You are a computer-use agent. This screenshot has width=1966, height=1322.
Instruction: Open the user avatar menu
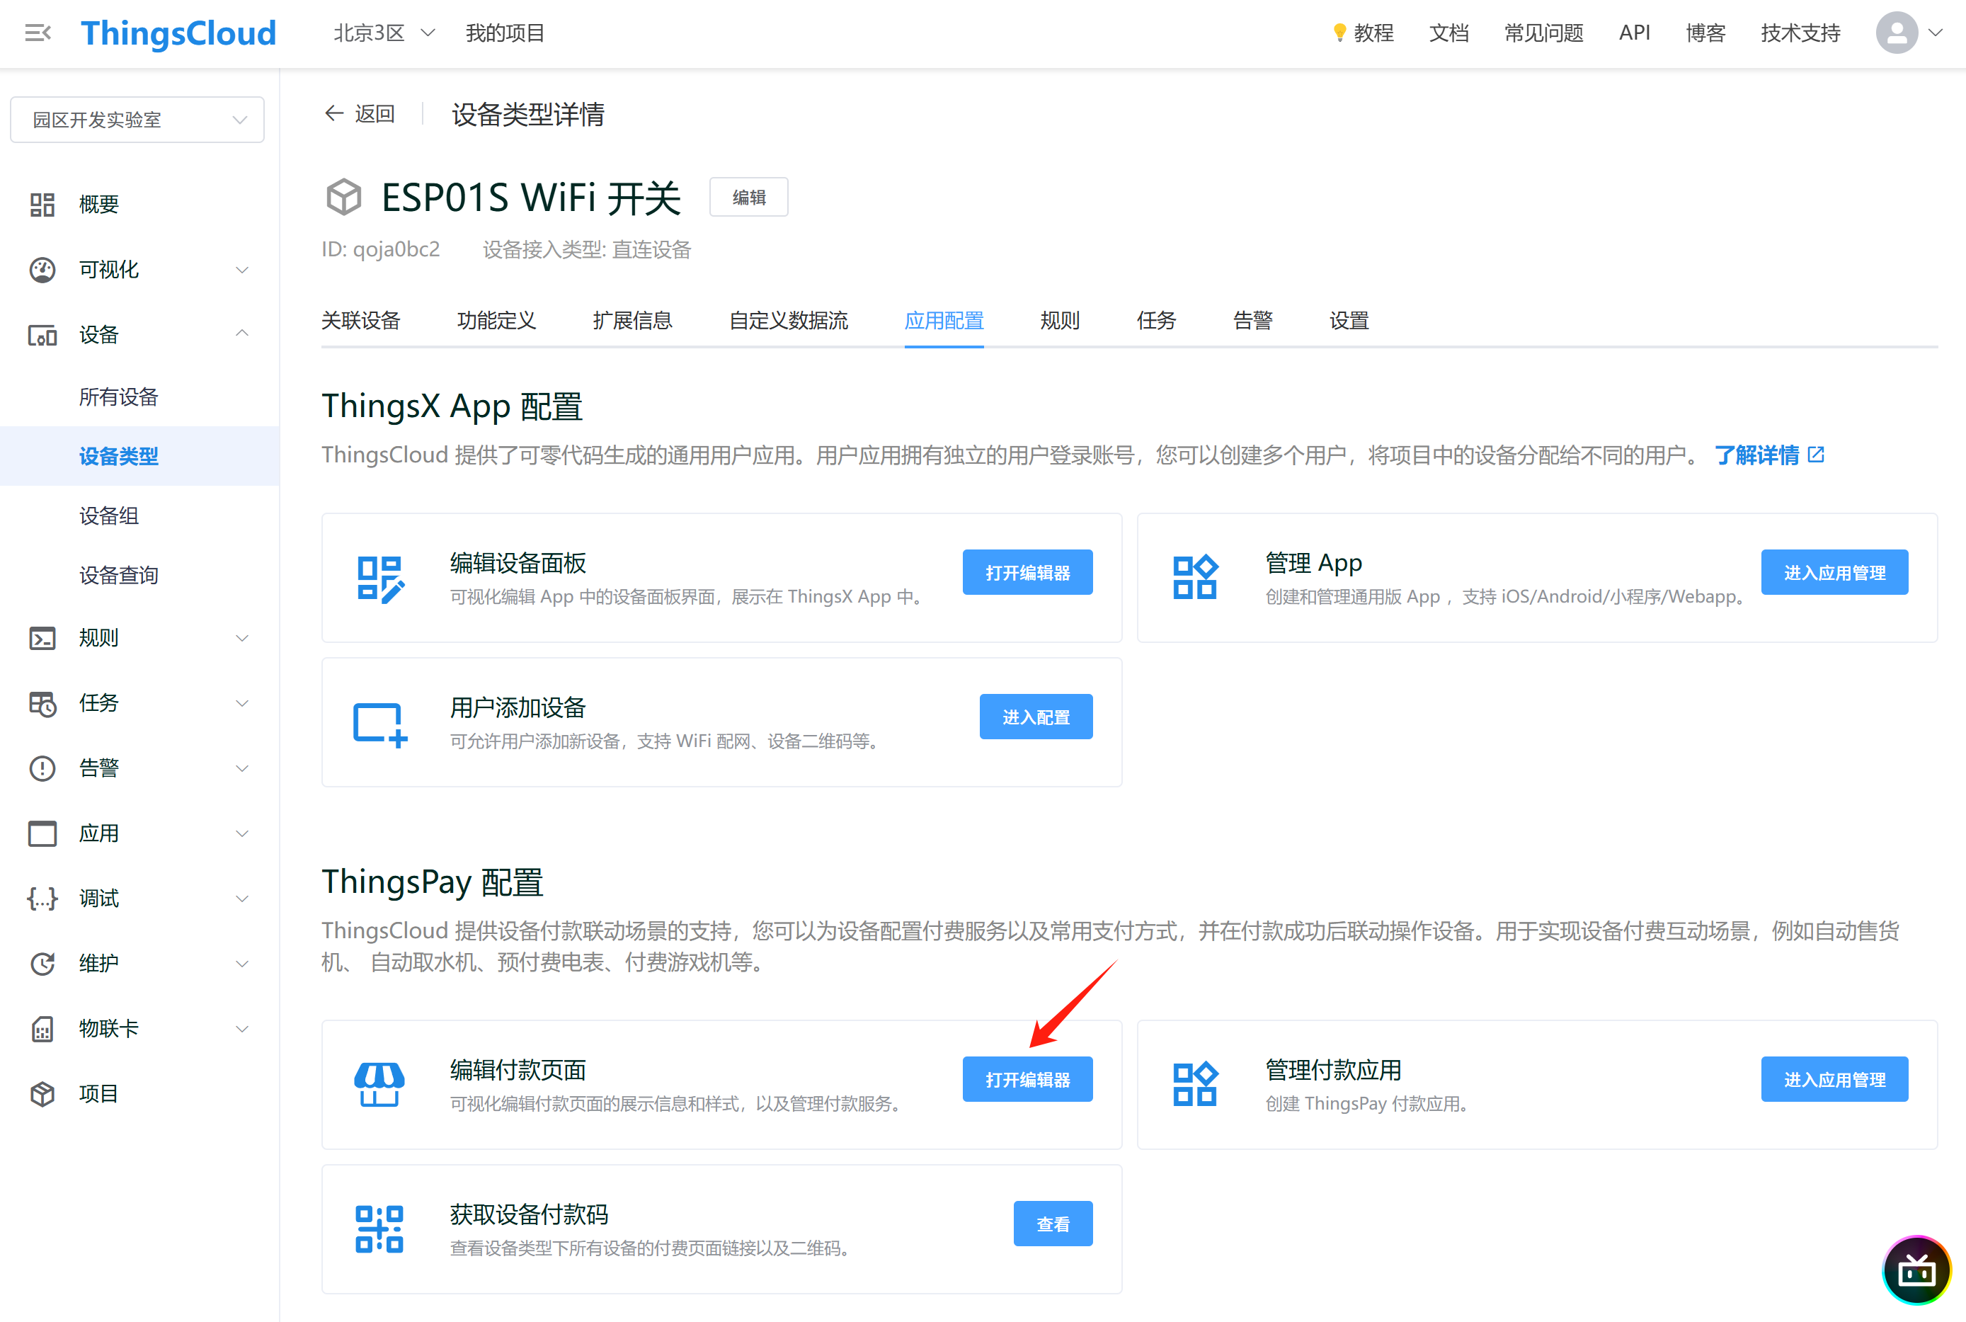pyautogui.click(x=1896, y=33)
